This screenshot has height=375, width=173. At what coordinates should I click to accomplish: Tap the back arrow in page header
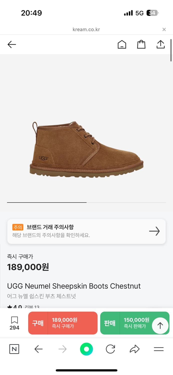click(12, 44)
